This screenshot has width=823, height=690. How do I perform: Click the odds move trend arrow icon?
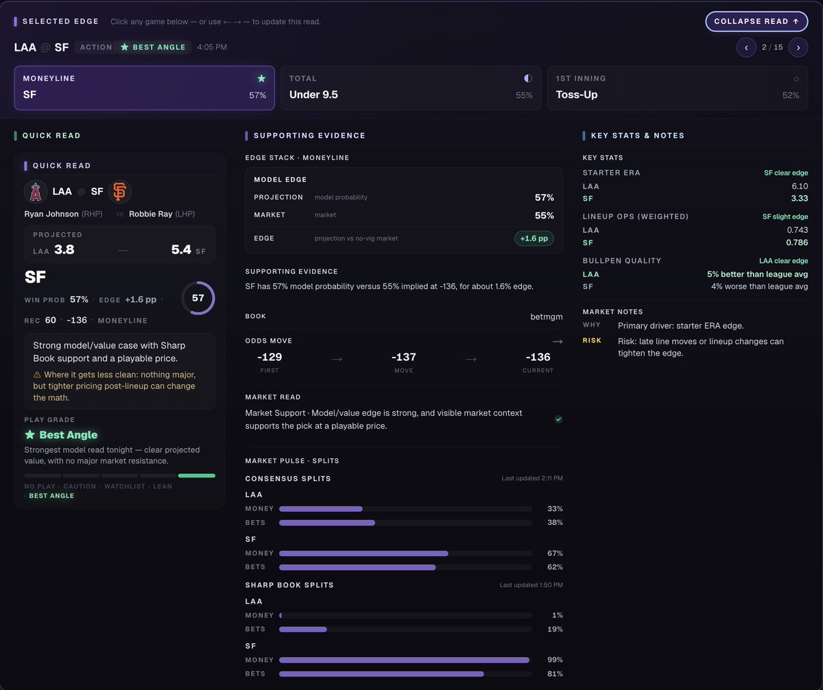tap(558, 341)
